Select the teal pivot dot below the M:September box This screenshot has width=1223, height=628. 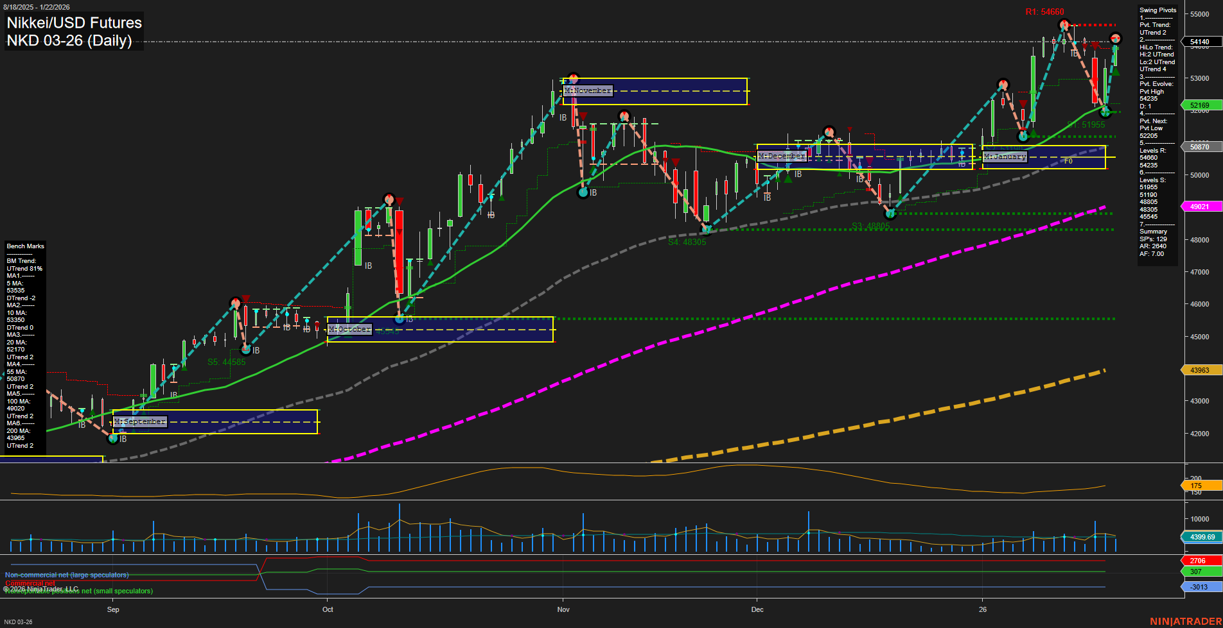click(x=112, y=439)
